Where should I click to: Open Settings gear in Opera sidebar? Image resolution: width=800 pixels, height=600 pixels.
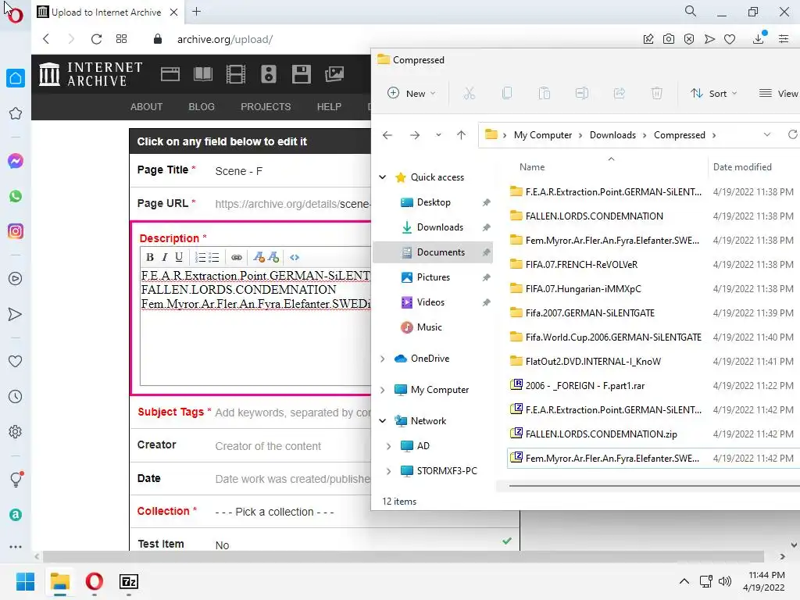16,431
